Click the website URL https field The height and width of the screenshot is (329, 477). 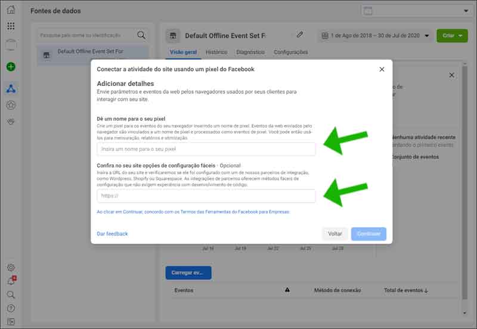(x=206, y=196)
